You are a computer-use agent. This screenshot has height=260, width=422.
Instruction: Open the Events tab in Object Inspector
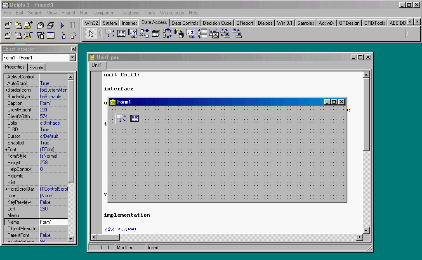[36, 68]
